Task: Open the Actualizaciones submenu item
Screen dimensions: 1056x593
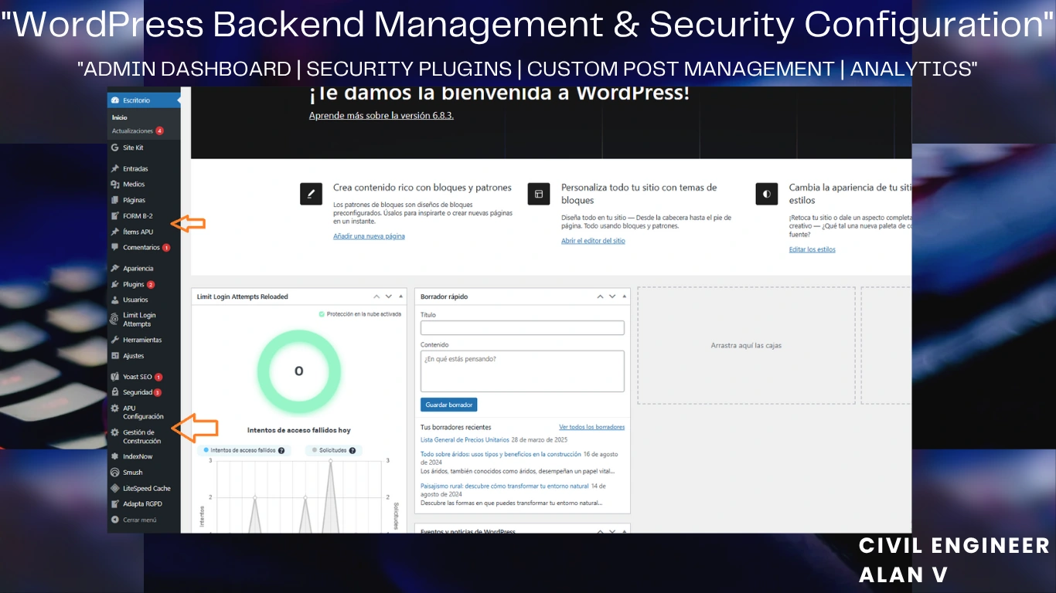Action: click(x=138, y=131)
